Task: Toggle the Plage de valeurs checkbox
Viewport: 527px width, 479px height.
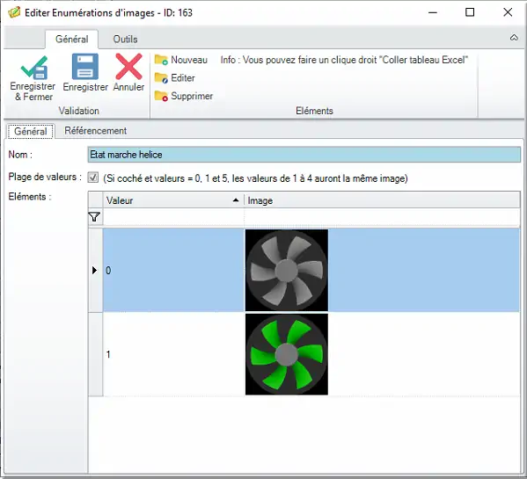Action: pyautogui.click(x=92, y=178)
